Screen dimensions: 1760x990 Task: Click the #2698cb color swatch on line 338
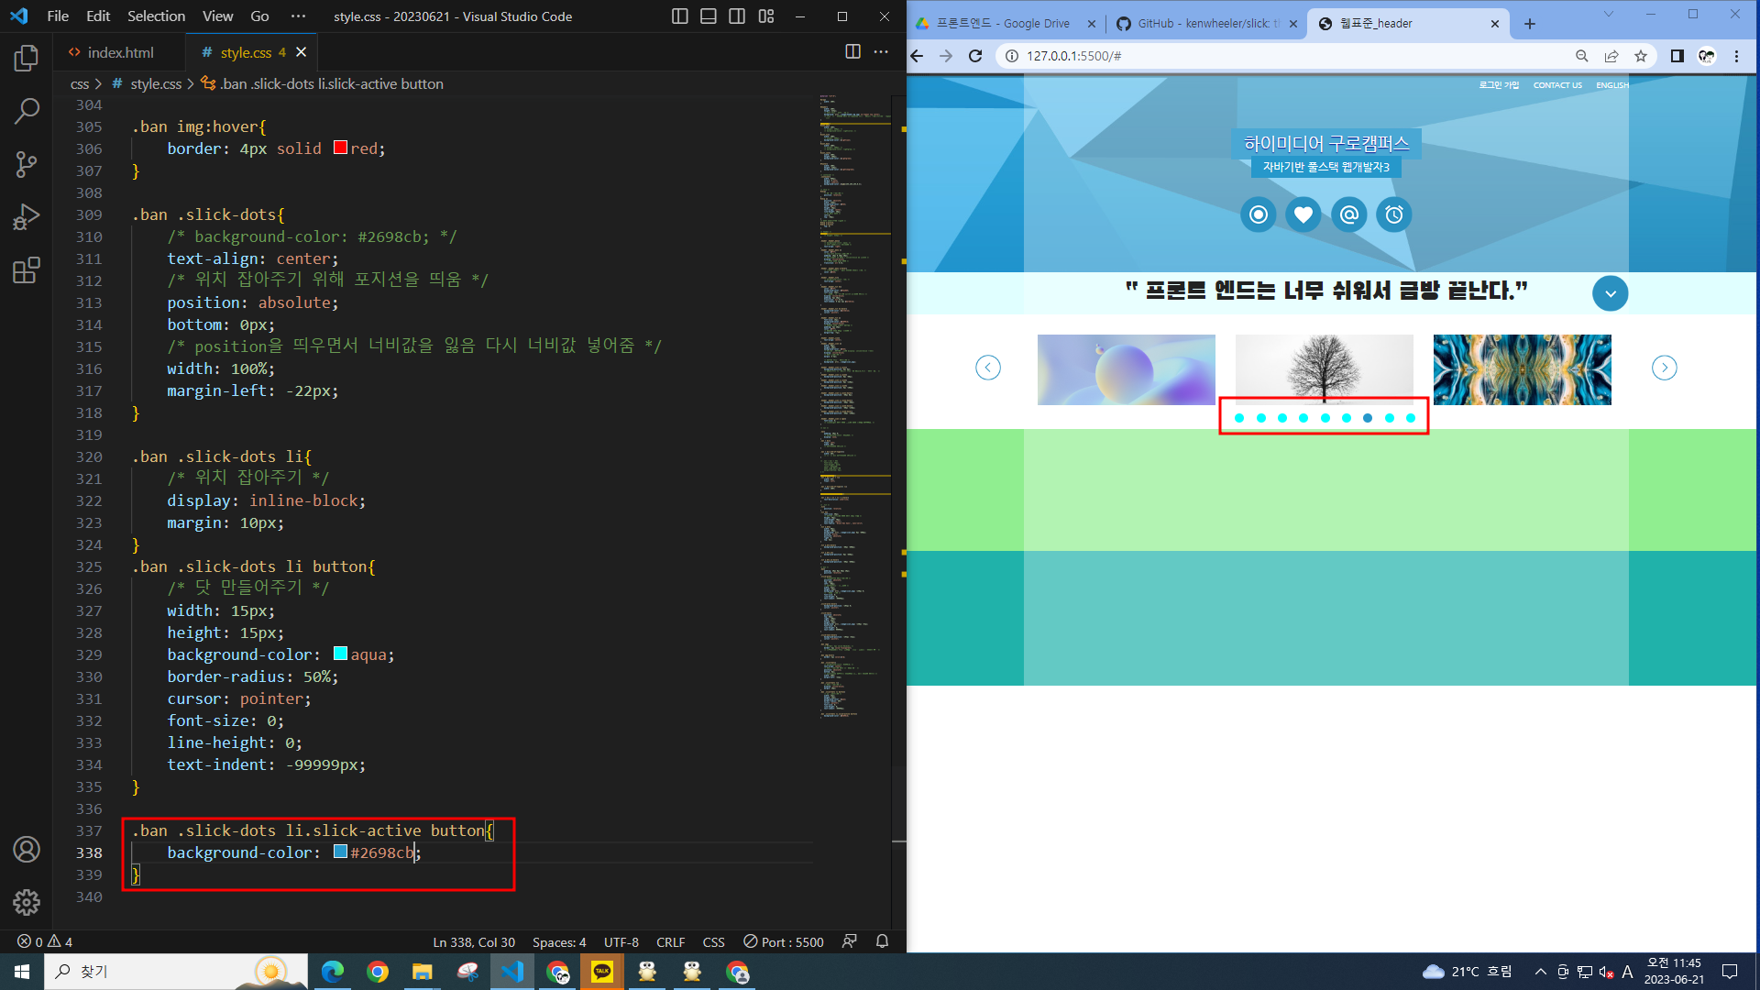(340, 852)
